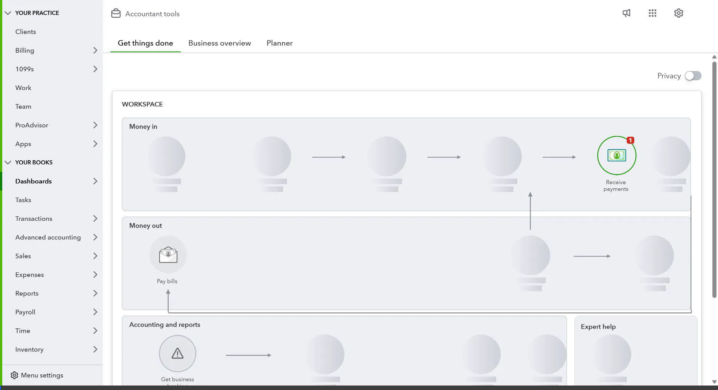718x390 pixels.
Task: Select the Get things done tab
Action: 145,43
